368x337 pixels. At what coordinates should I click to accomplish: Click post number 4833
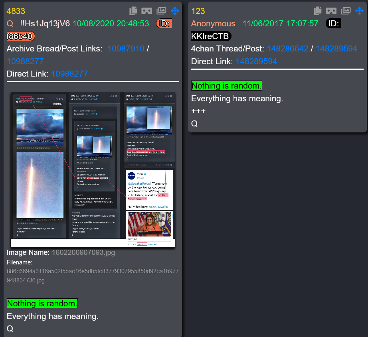tap(16, 11)
